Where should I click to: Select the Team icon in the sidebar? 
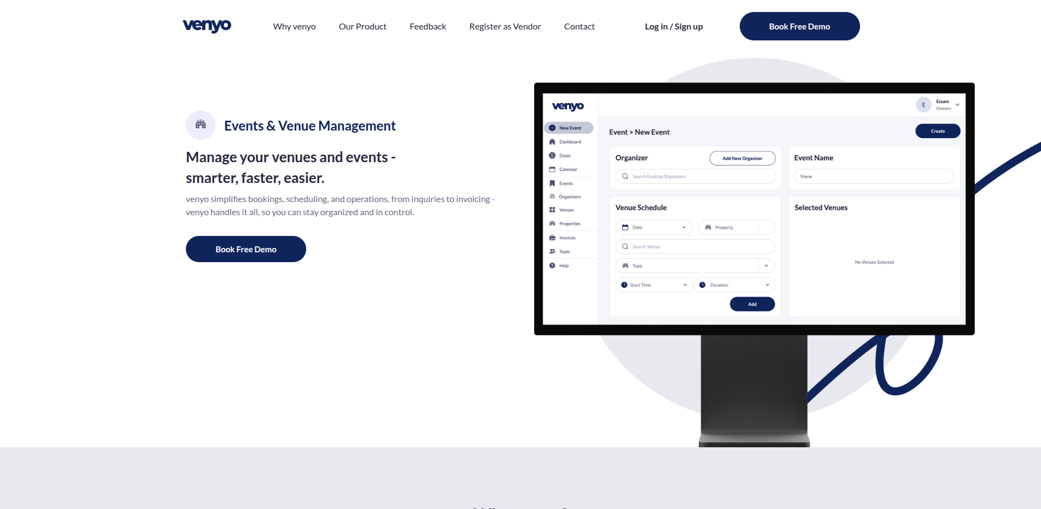pyautogui.click(x=553, y=251)
